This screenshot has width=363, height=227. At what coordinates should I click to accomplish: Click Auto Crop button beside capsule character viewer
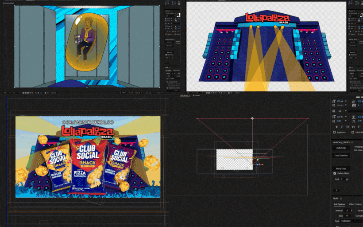169,42
